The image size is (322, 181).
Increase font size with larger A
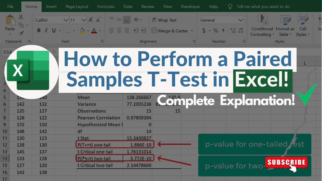coord(91,20)
